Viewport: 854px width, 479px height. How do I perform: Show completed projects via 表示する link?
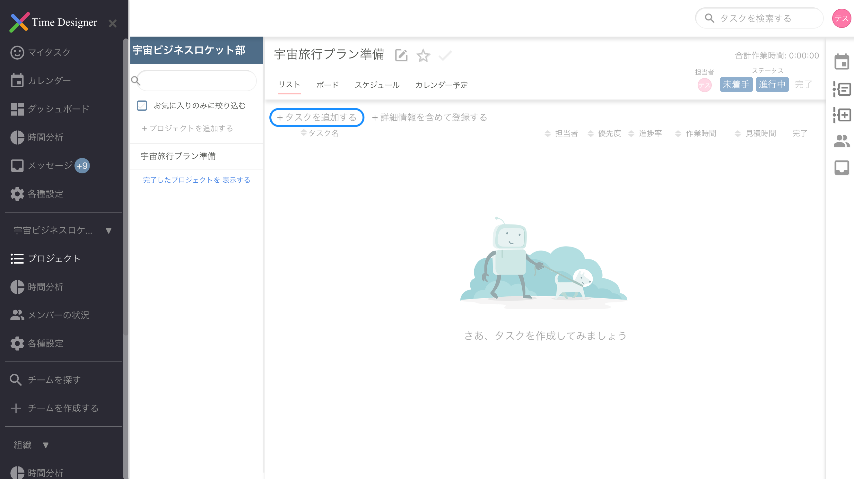236,180
